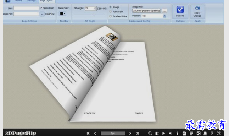The width and height of the screenshot is (229, 136).
Task: Decrease Tilt Angle with spinner down arrow
Action: pos(95,9)
